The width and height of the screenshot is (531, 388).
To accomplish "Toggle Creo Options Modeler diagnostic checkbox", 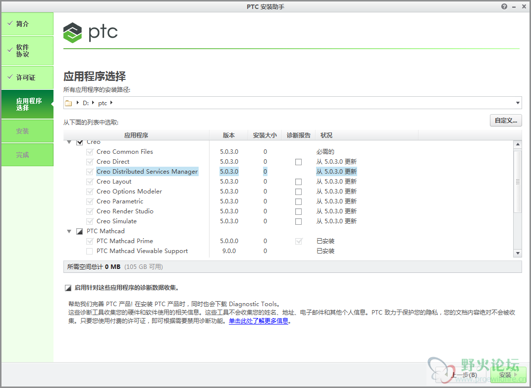I will (298, 192).
